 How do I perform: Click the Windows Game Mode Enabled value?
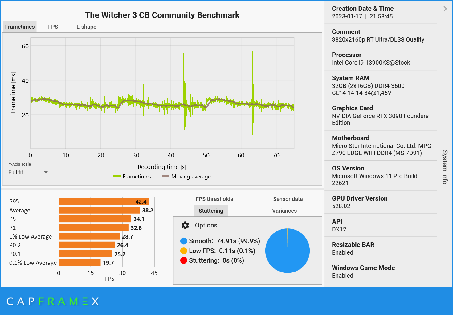[x=343, y=276]
